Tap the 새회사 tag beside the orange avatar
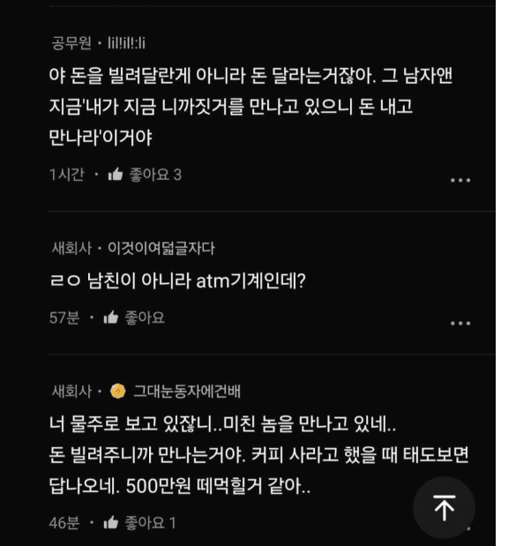Screen dimensions: 531x546 point(71,391)
